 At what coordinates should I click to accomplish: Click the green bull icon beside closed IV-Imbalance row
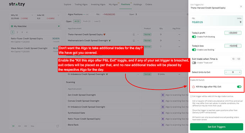(107, 74)
